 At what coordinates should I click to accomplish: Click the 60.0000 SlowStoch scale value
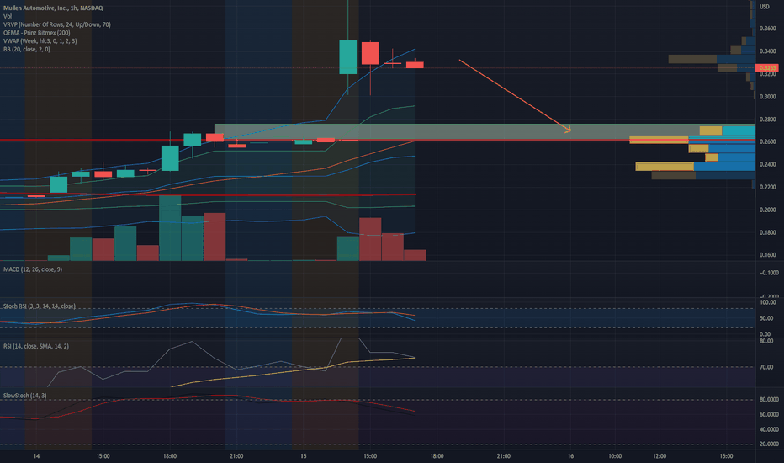(x=770, y=414)
